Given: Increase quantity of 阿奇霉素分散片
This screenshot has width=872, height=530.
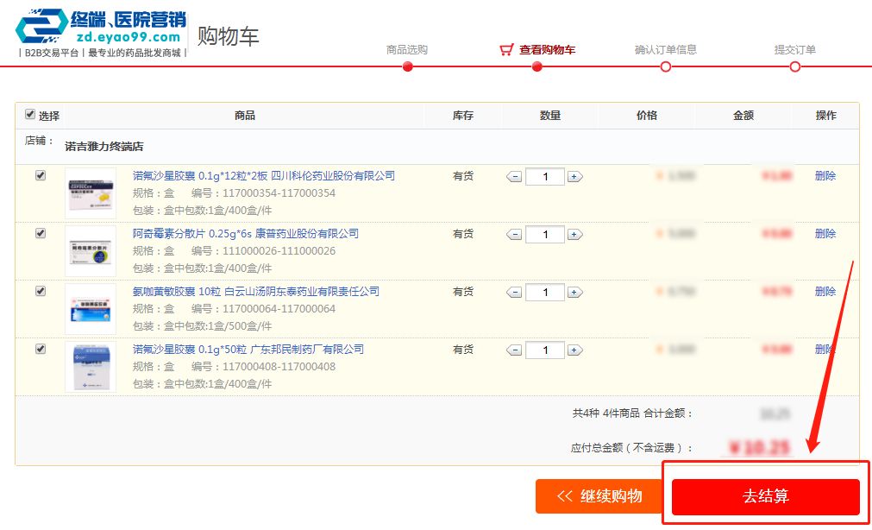Looking at the screenshot, I should point(574,235).
